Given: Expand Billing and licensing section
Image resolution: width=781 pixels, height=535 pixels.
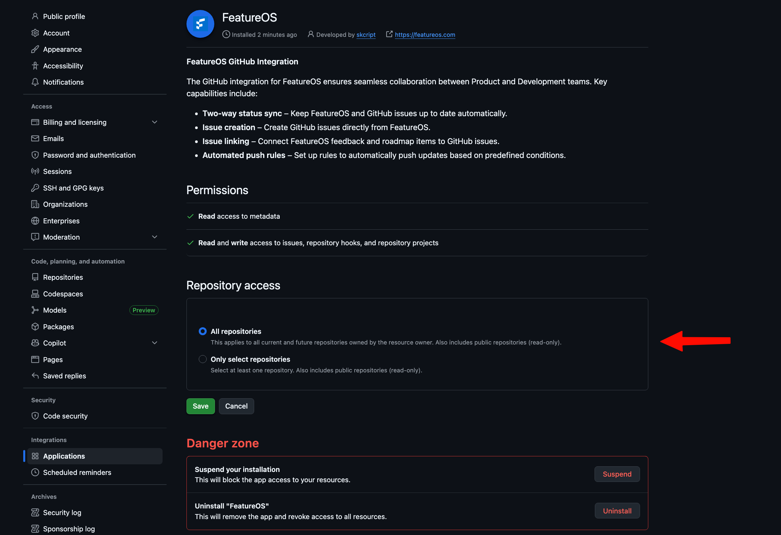Looking at the screenshot, I should (155, 122).
